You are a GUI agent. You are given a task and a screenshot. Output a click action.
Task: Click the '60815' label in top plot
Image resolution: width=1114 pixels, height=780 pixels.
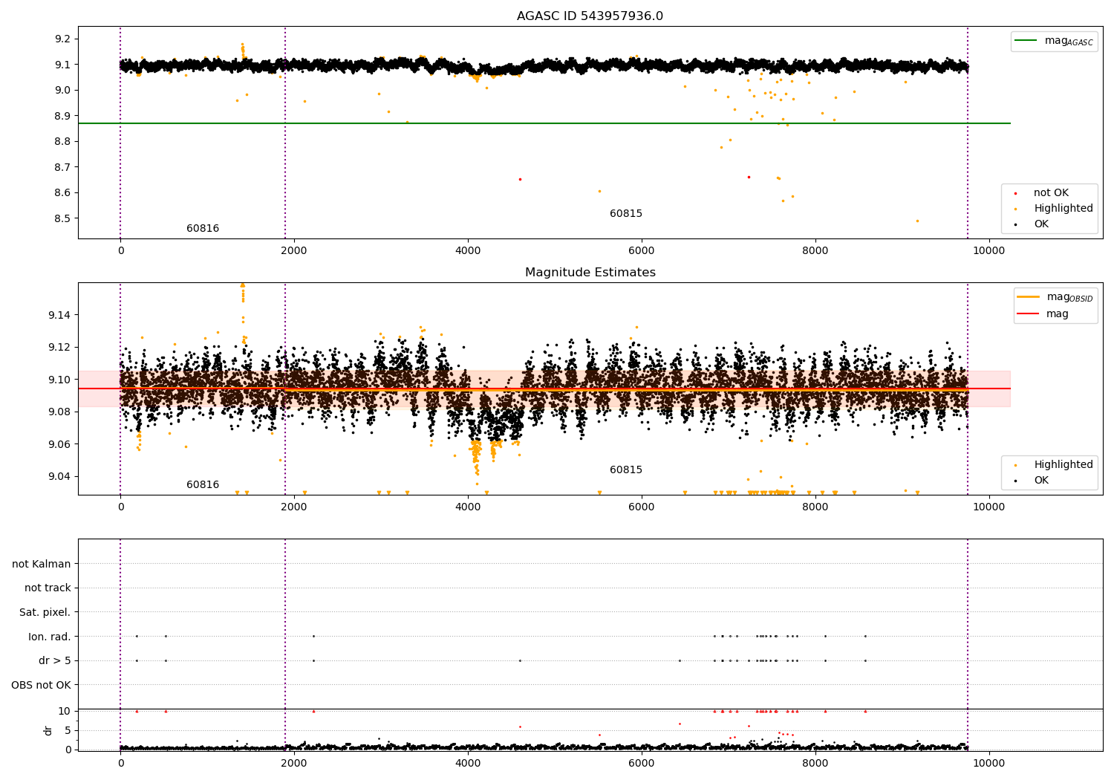coord(626,214)
